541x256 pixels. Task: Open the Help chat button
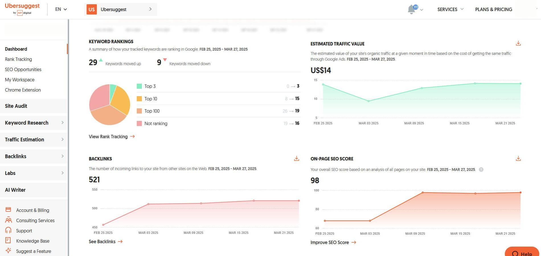point(522,252)
